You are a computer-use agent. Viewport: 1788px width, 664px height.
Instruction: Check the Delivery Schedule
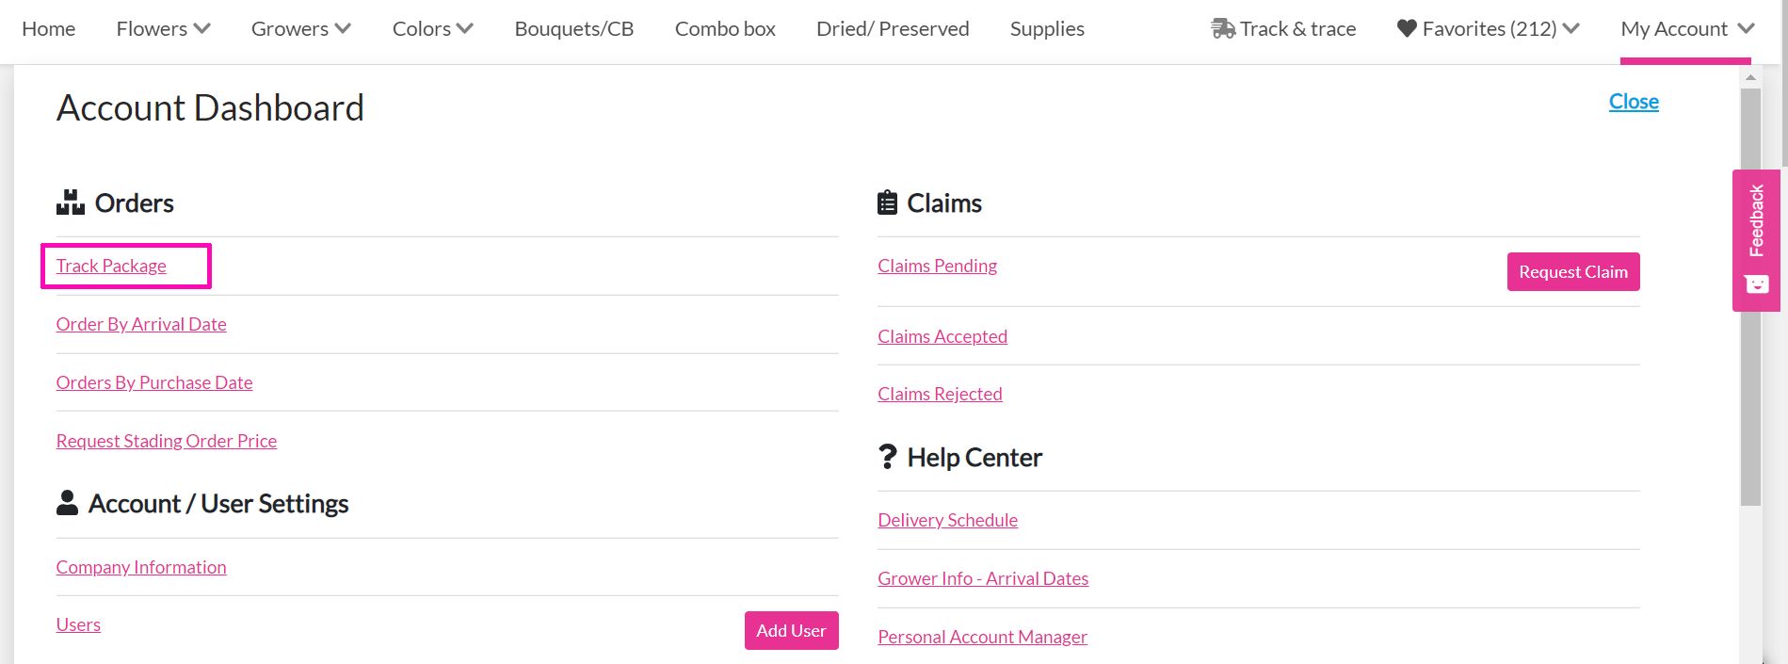click(947, 519)
